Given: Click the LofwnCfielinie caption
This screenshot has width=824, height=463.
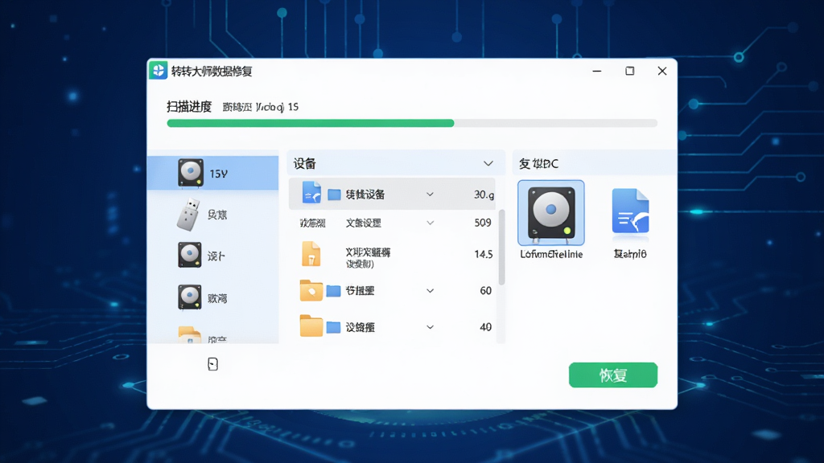Looking at the screenshot, I should coord(551,254).
